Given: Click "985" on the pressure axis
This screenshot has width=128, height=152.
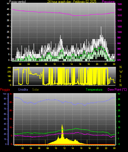Looking at the screenshot, I should (x=119, y=49).
